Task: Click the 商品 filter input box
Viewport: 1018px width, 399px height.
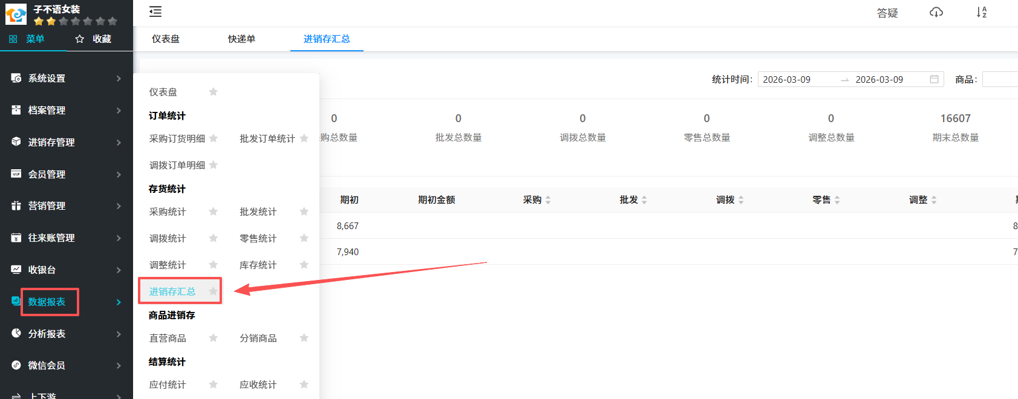Action: pos(1000,79)
